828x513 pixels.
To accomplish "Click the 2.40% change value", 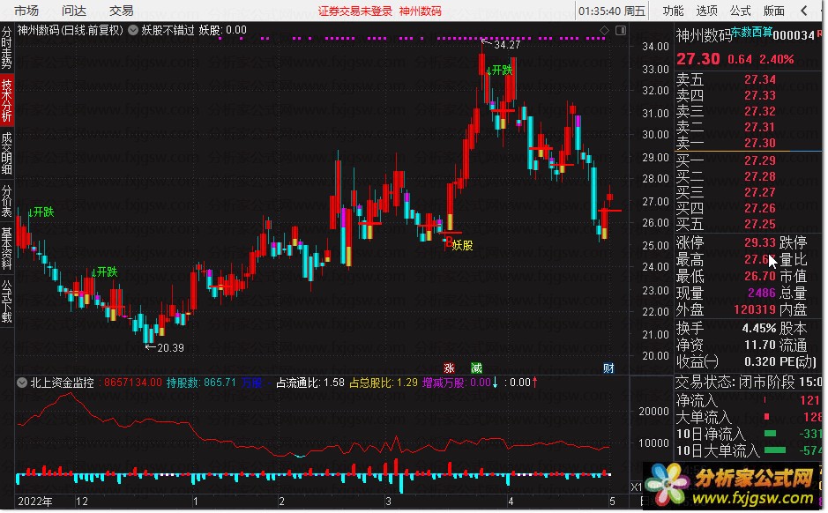I will (x=776, y=59).
